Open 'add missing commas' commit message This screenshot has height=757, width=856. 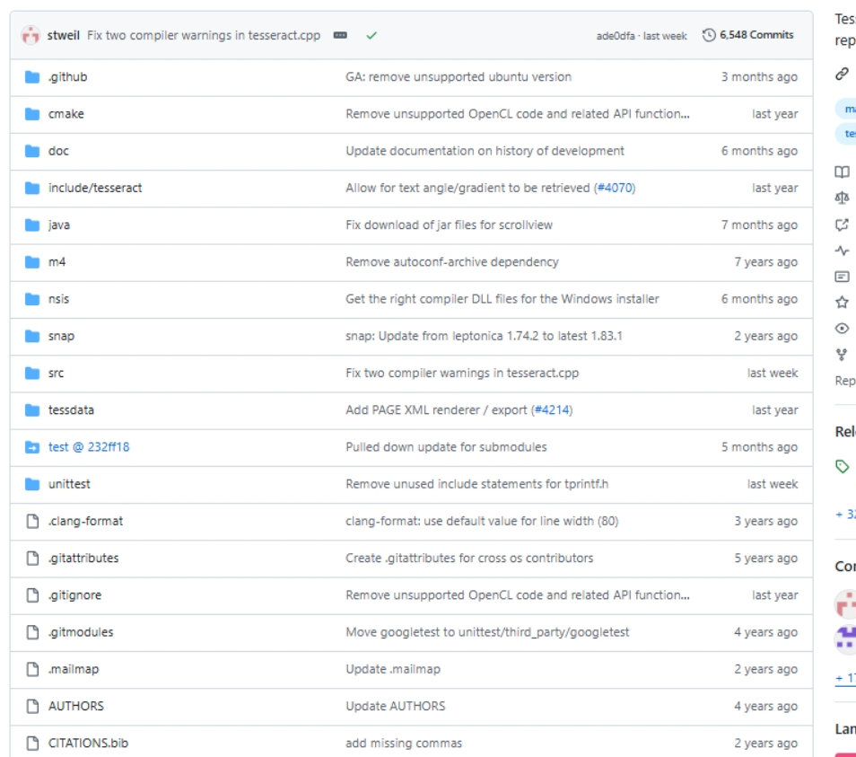click(x=404, y=744)
